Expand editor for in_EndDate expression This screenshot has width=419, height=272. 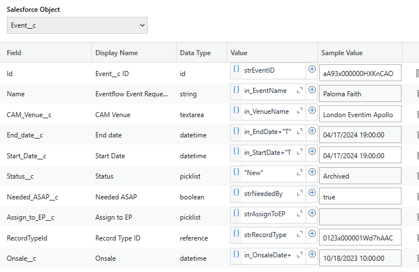tap(300, 132)
